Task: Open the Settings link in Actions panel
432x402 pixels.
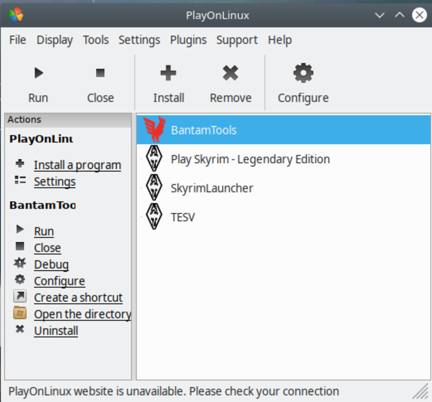Action: 55,182
